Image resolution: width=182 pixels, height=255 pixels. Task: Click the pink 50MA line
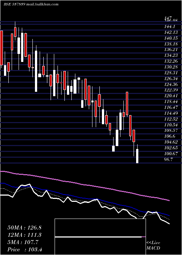84,185
